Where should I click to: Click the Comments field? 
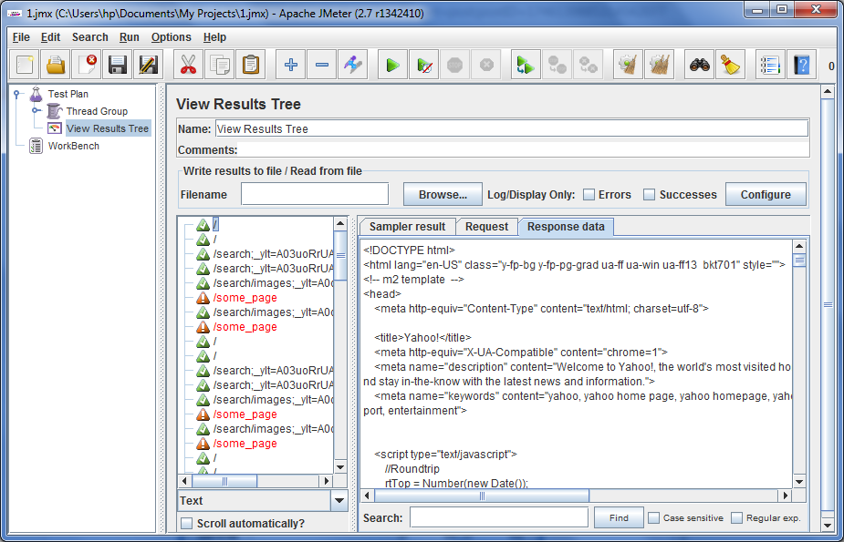pyautogui.click(x=523, y=150)
